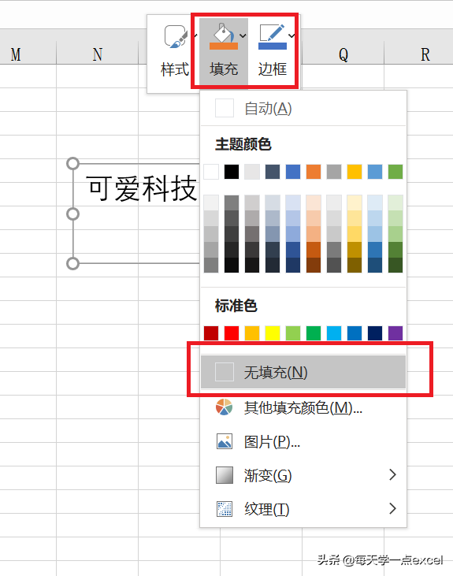Pick the yellow standard color

273,333
